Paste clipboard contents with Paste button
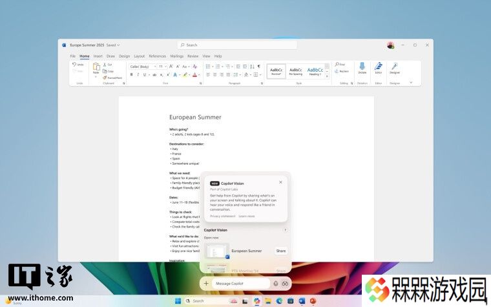Screen dimensions: 491x307 [x=96, y=70]
